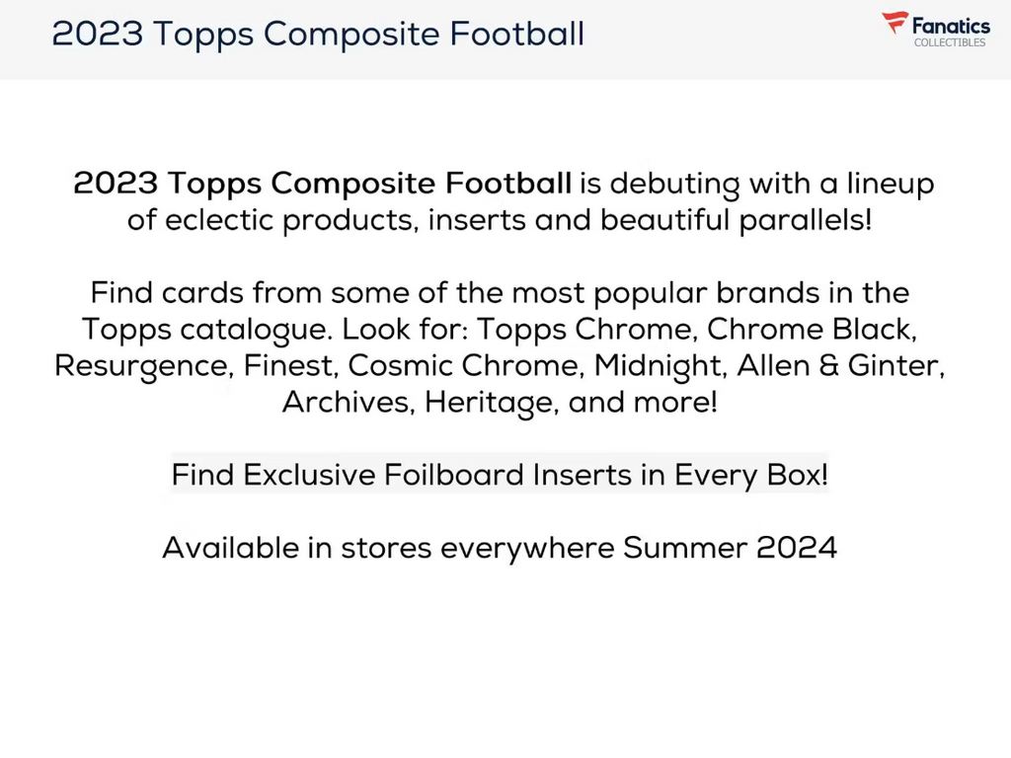Click 'is debuting with a lineup' text

point(756,184)
